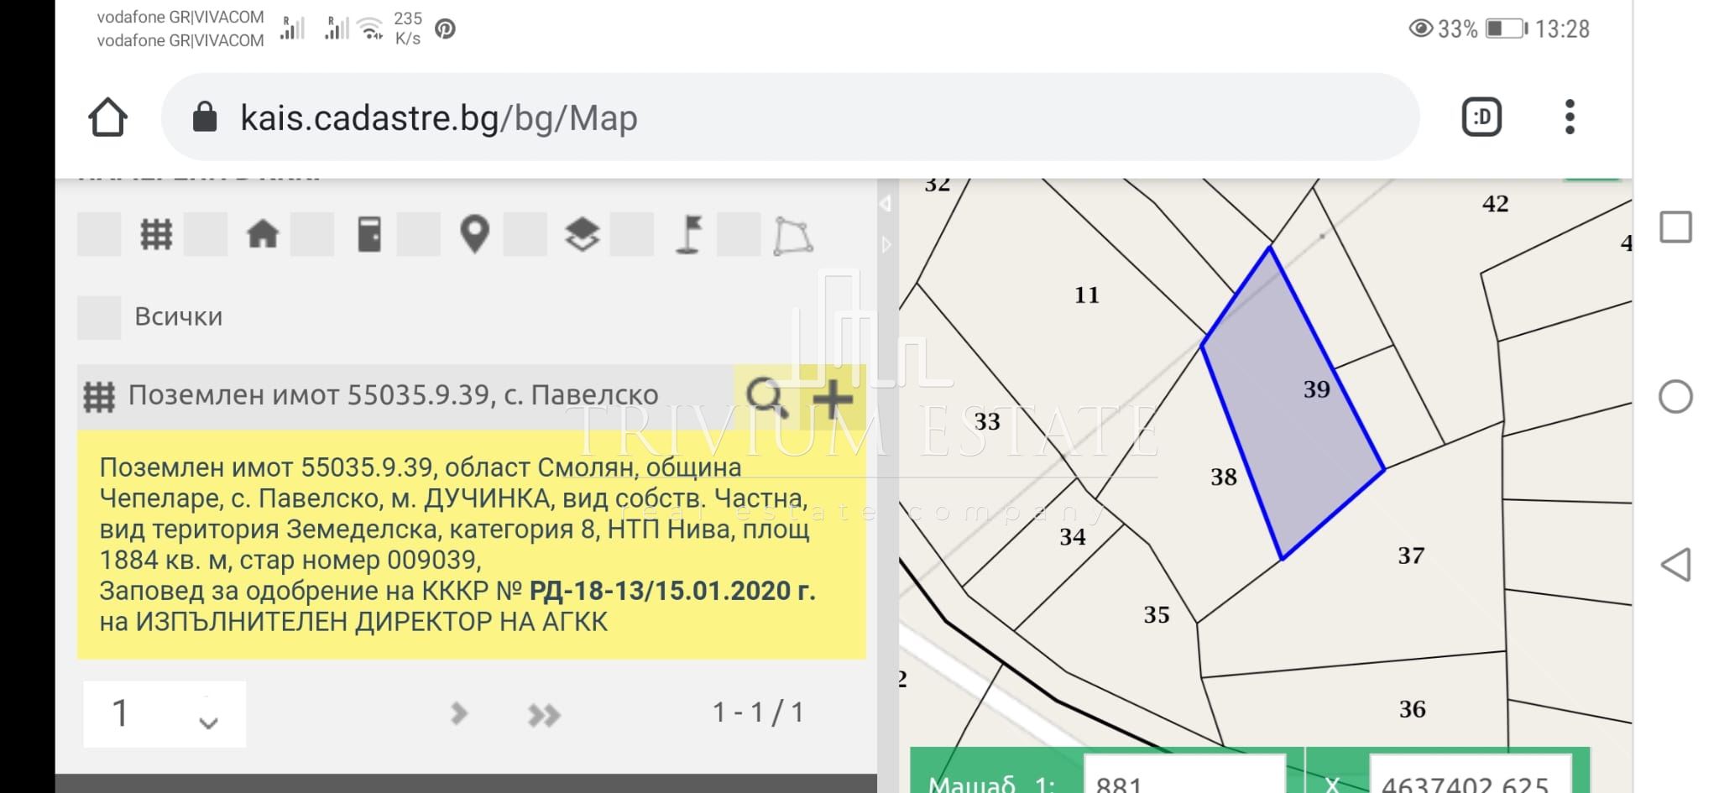Click the magnifier icon on result row
The height and width of the screenshot is (793, 1719).
click(x=765, y=397)
